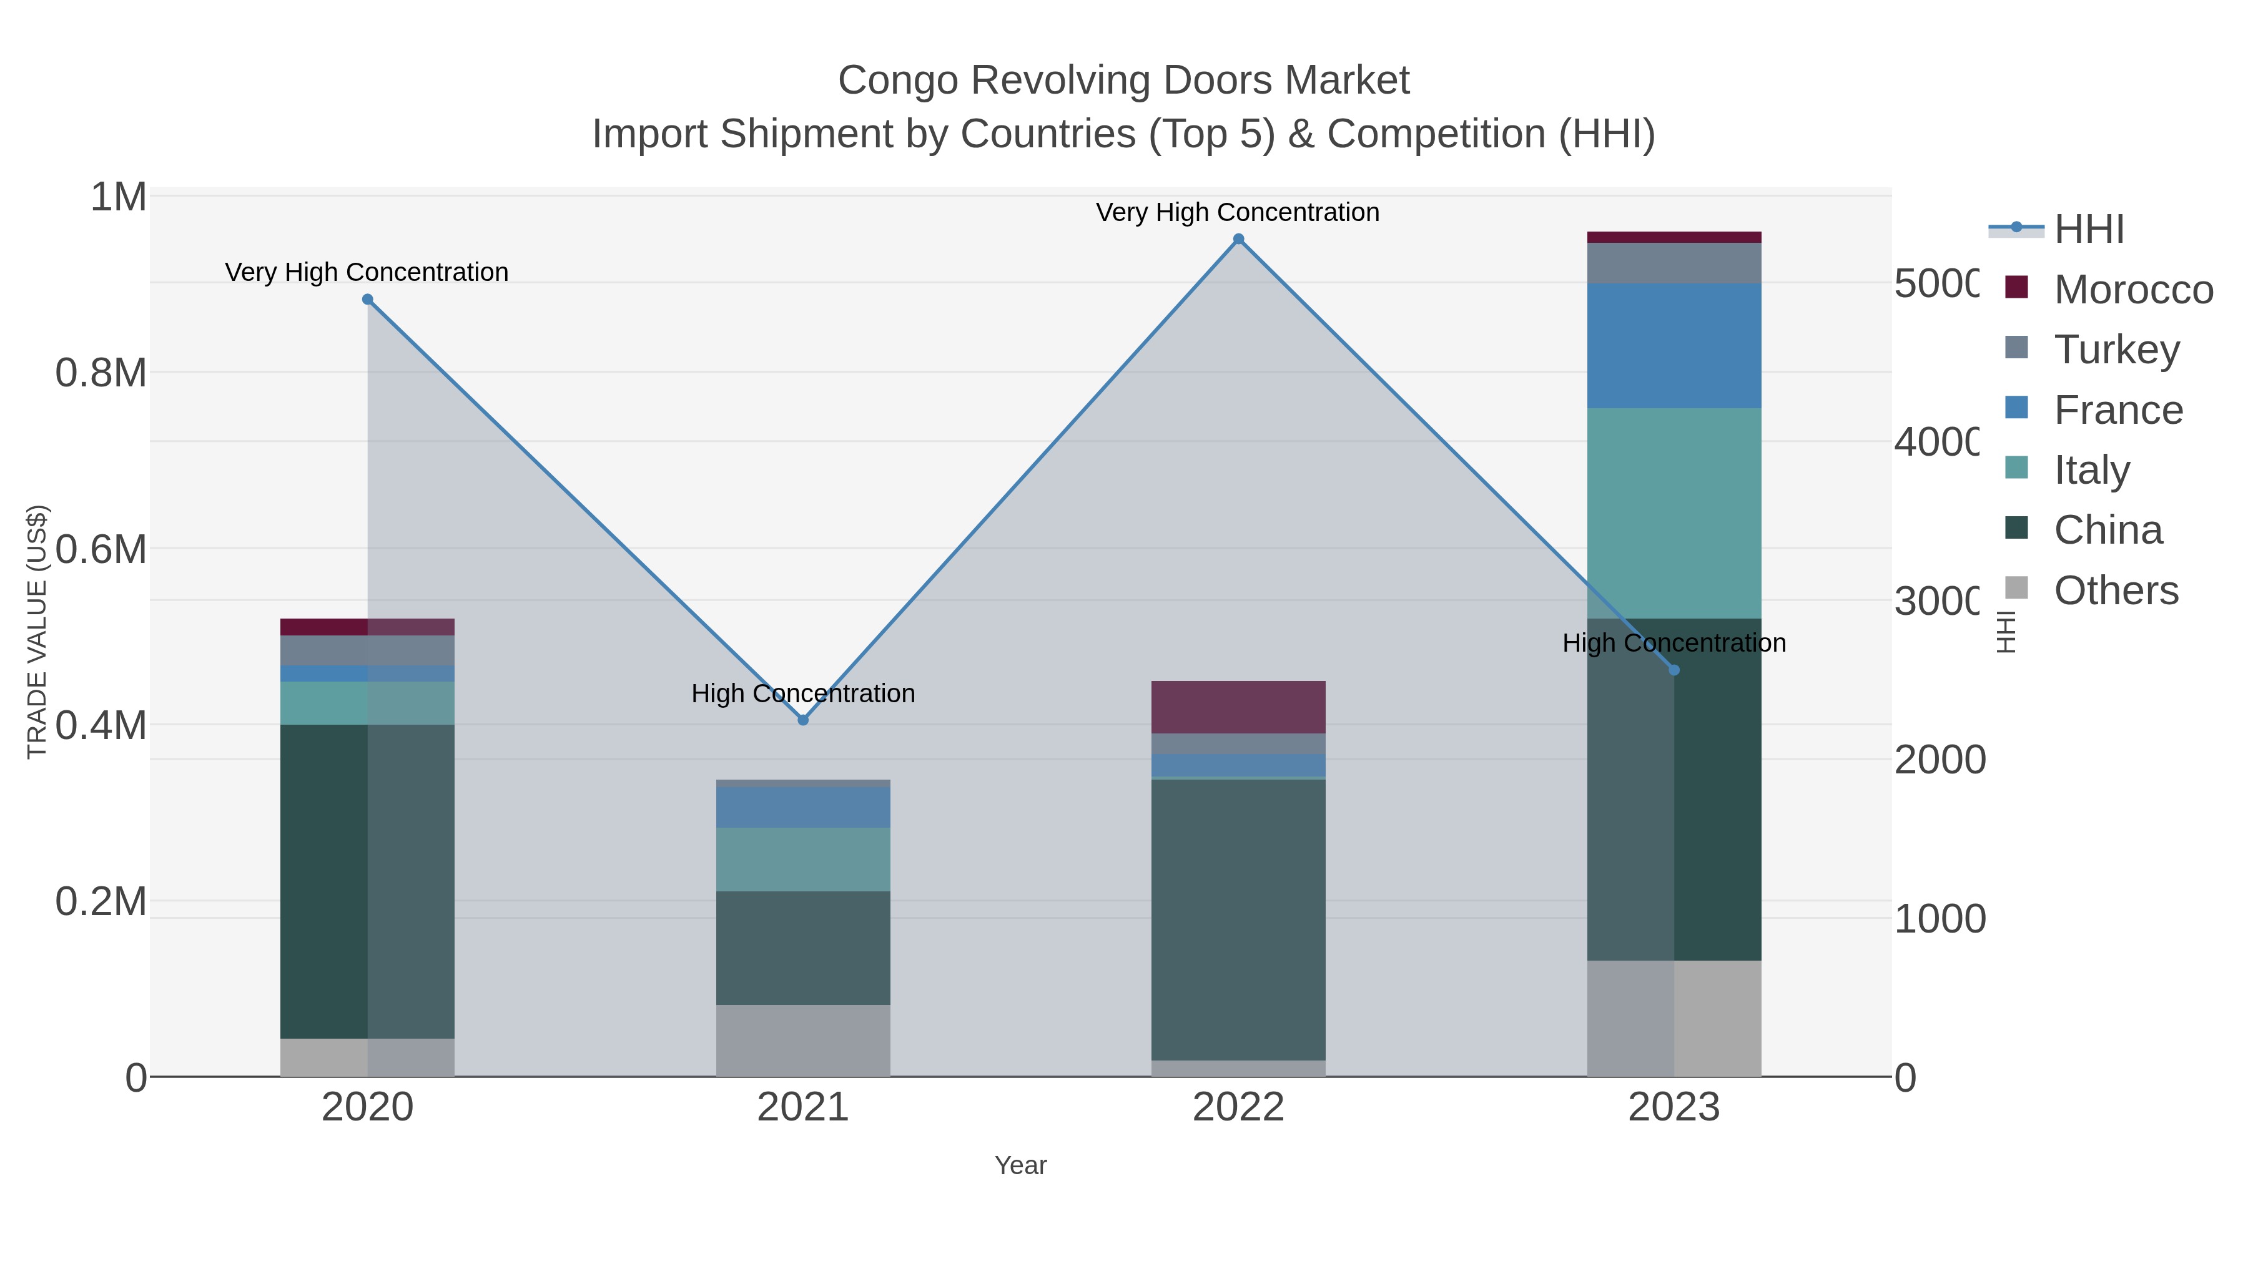Select the 2022 HHI data point marker
Viewport: 2248px width, 1264px height.
[x=1238, y=239]
